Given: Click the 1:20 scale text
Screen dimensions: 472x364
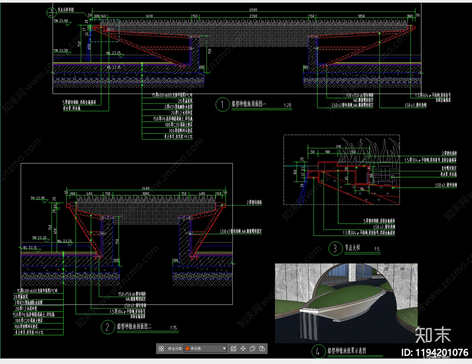Looking at the screenshot, I should coord(287,105).
